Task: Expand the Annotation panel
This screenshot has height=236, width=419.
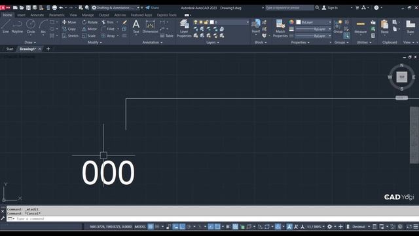Action: click(153, 42)
